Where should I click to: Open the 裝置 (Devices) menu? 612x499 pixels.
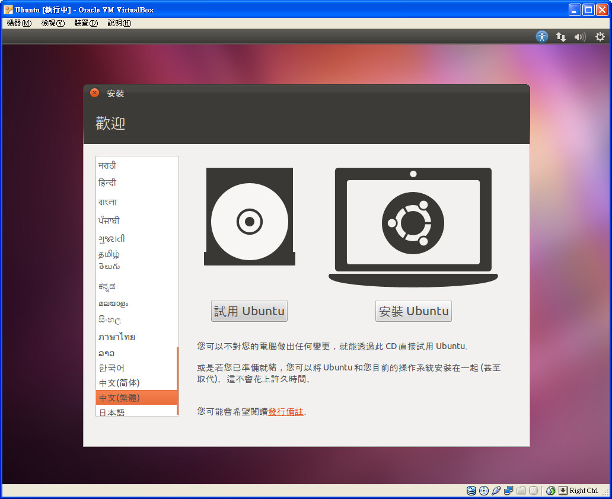86,23
